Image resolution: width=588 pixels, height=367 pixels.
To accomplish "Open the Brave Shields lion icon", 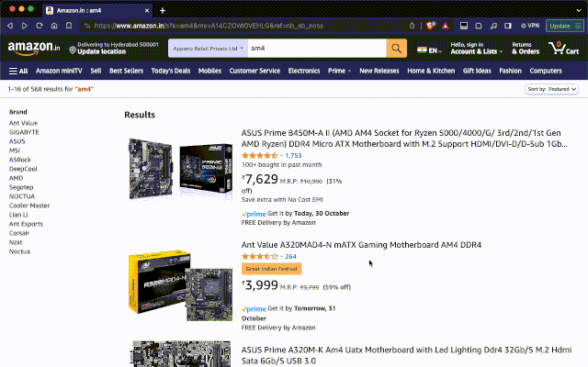I will [431, 26].
